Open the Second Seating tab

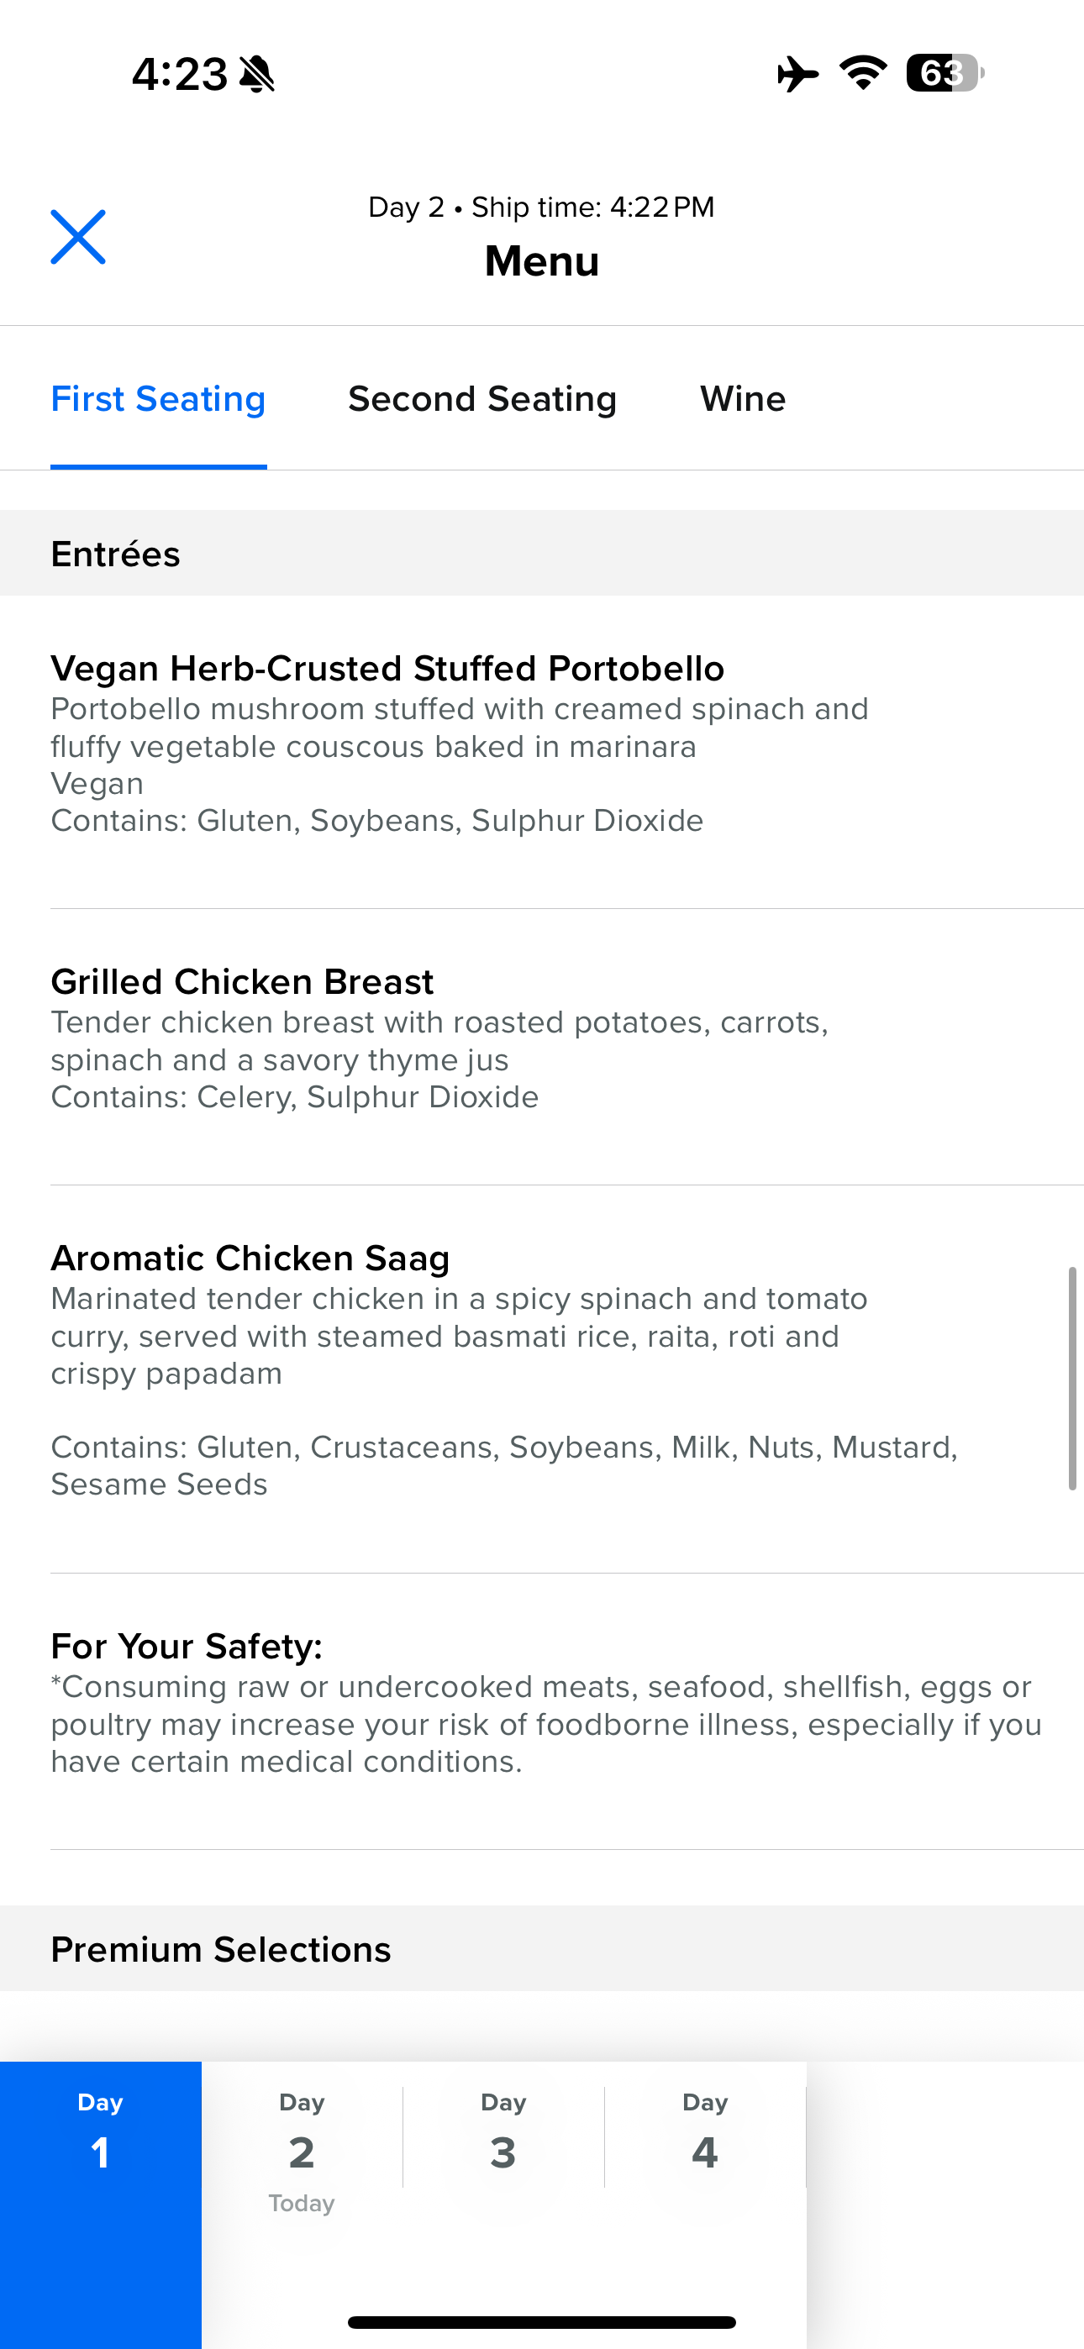(481, 399)
